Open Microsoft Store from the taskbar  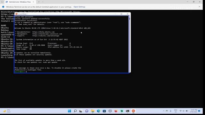104,111
